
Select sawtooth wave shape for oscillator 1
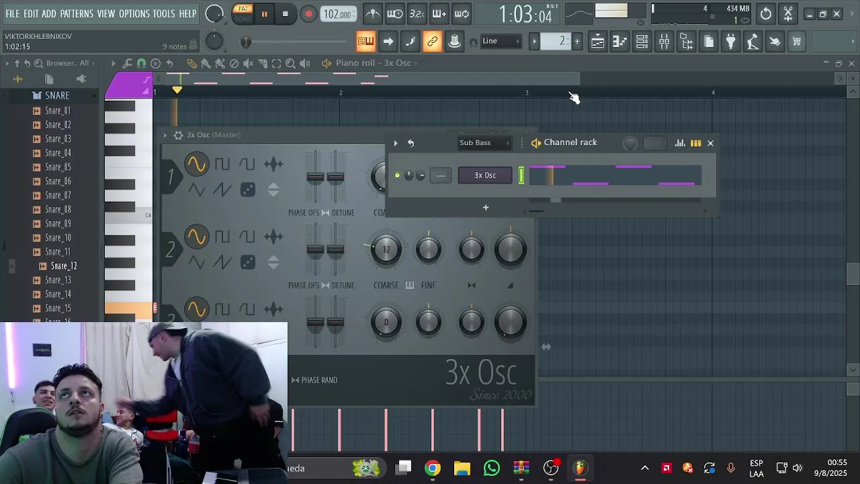222,190
